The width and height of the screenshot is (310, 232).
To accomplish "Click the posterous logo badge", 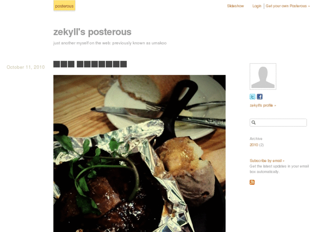I will pyautogui.click(x=64, y=6).
